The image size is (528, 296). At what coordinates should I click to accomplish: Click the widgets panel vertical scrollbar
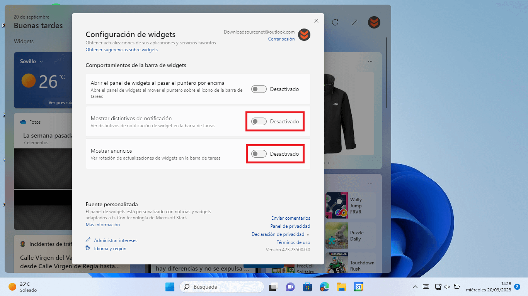coord(387,73)
